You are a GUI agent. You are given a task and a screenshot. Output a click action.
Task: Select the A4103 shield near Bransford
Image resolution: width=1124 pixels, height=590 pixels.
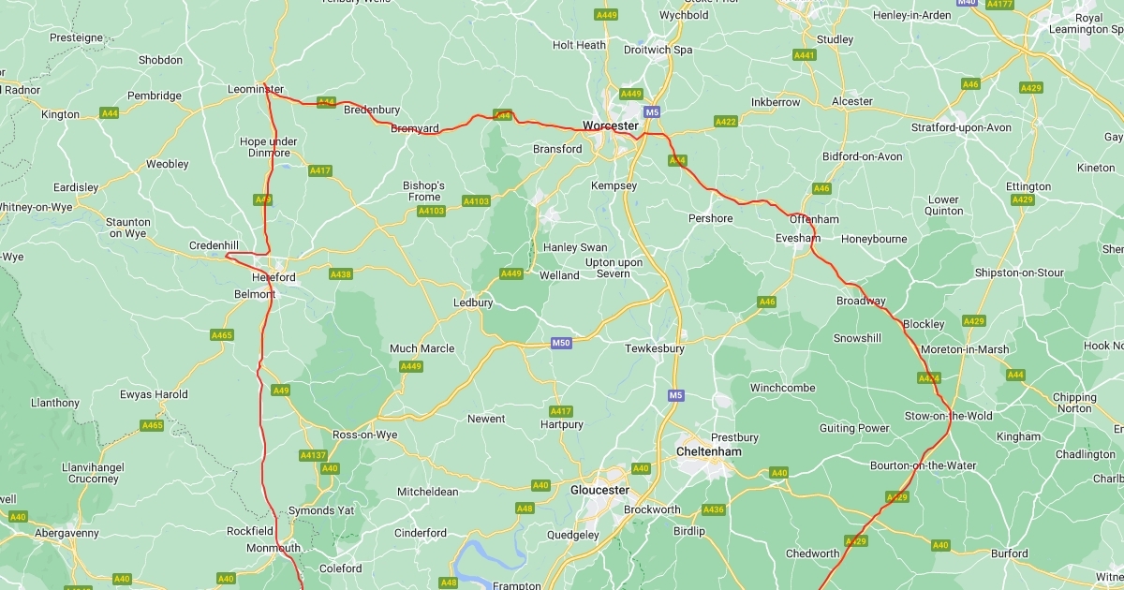click(476, 201)
